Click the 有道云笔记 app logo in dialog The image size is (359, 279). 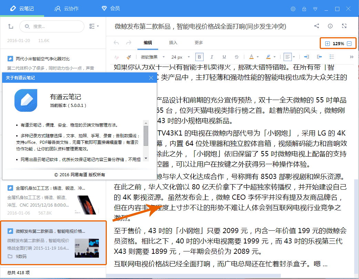26,100
